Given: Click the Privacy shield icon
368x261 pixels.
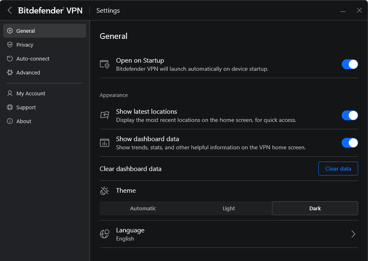Looking at the screenshot, I should point(10,45).
